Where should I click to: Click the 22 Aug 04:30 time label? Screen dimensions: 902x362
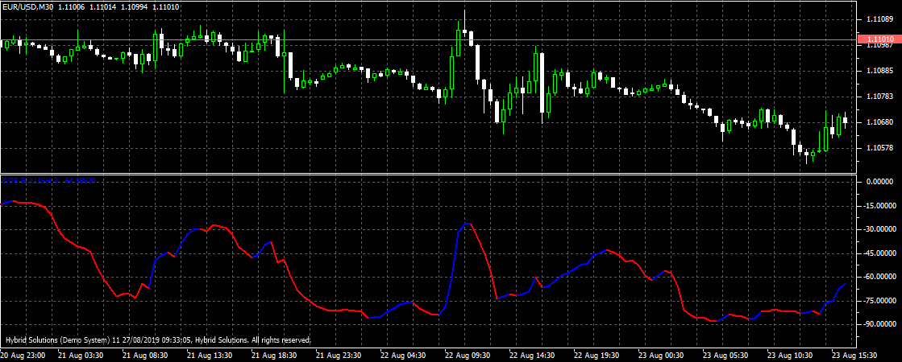[x=403, y=355]
